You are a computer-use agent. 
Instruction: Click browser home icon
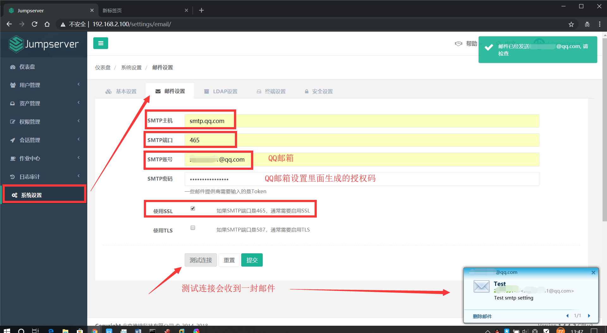47,24
